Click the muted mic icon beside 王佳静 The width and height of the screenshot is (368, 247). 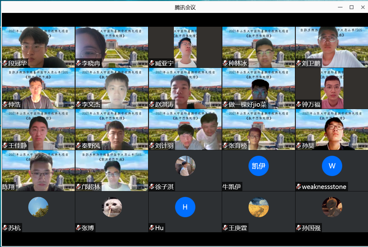pyautogui.click(x=5, y=146)
